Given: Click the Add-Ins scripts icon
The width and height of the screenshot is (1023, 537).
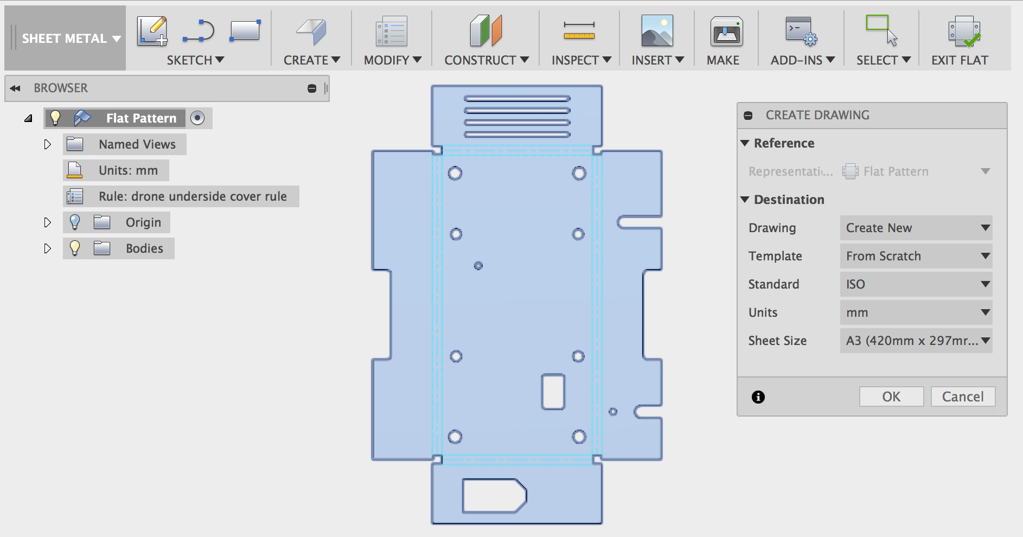Looking at the screenshot, I should (x=801, y=31).
